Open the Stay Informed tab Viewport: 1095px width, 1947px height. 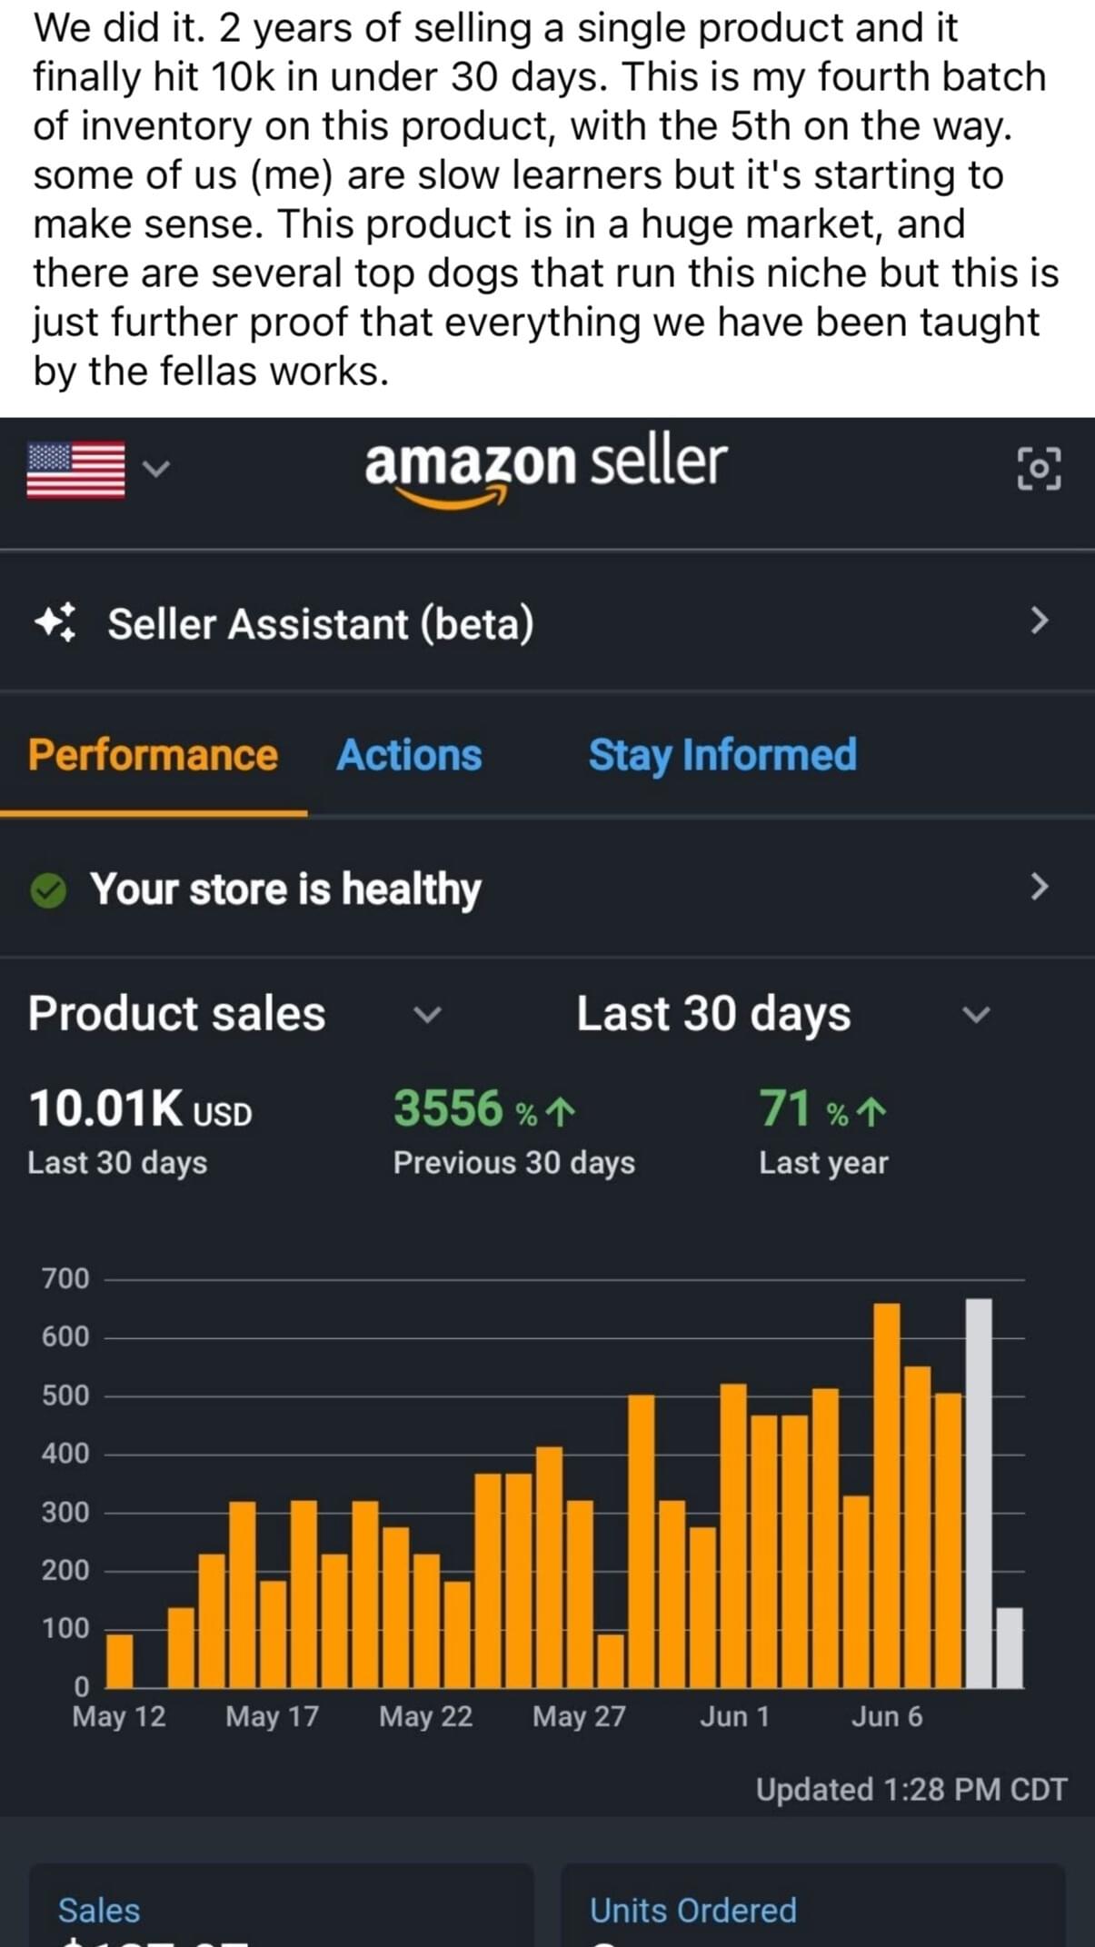tap(722, 755)
